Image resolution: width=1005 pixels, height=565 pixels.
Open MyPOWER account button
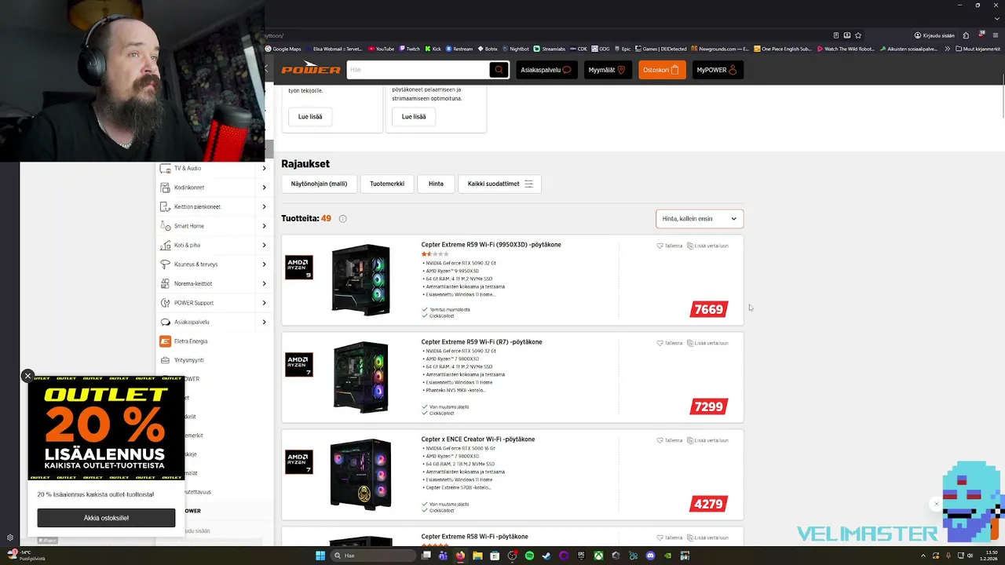pyautogui.click(x=717, y=70)
